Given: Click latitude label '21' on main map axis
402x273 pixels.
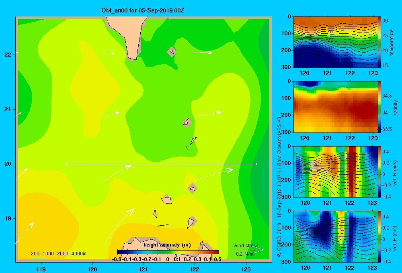Looking at the screenshot, I should pyautogui.click(x=8, y=109).
